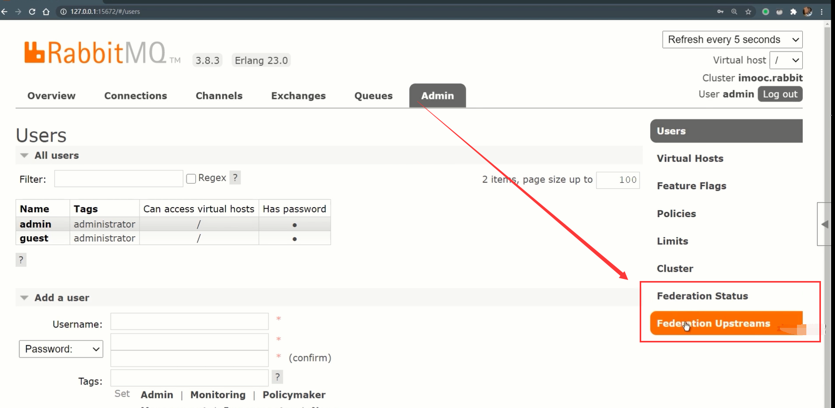Enable the Regex filter checkbox

click(x=191, y=178)
